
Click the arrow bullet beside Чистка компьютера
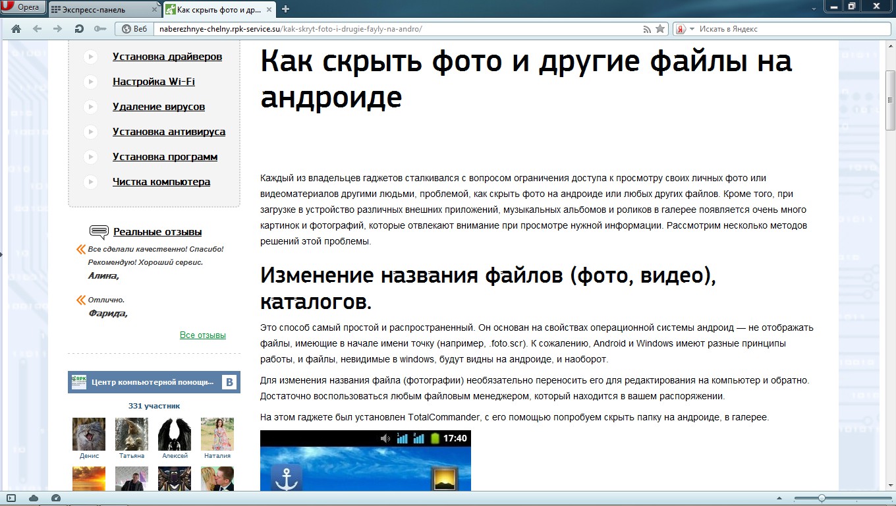91,182
